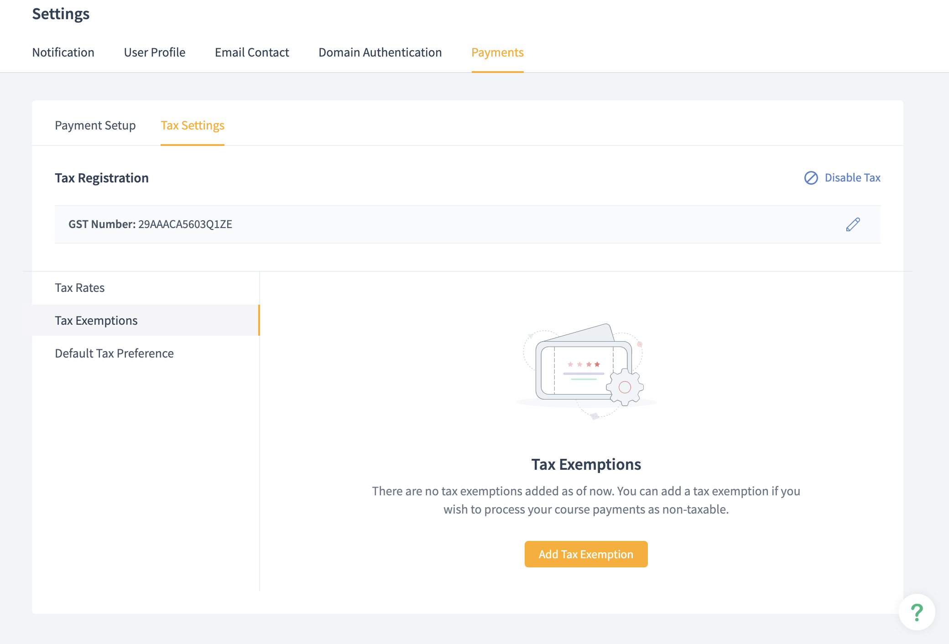Go to the Email Contact tab
Screen dimensions: 949x644
tap(252, 52)
